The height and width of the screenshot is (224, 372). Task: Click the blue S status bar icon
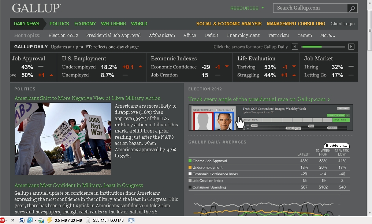click(22, 220)
